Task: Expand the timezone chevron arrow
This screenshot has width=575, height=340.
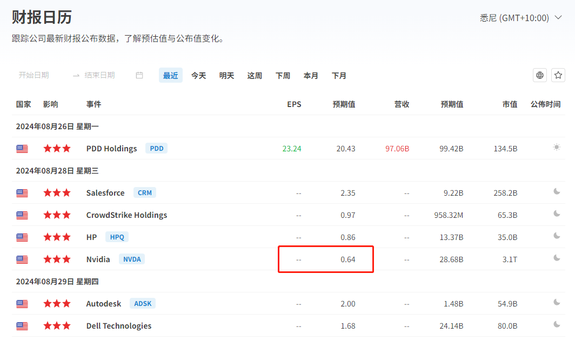Action: pyautogui.click(x=558, y=18)
